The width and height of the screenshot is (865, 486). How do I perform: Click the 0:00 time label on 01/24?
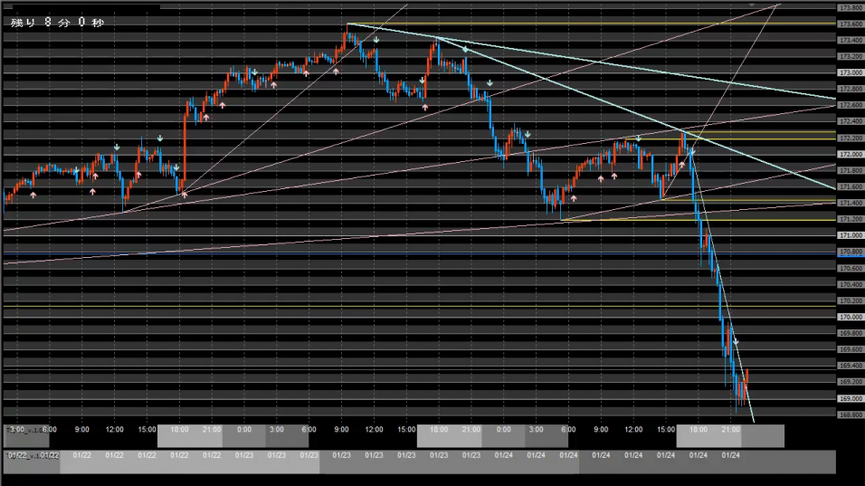pos(504,429)
